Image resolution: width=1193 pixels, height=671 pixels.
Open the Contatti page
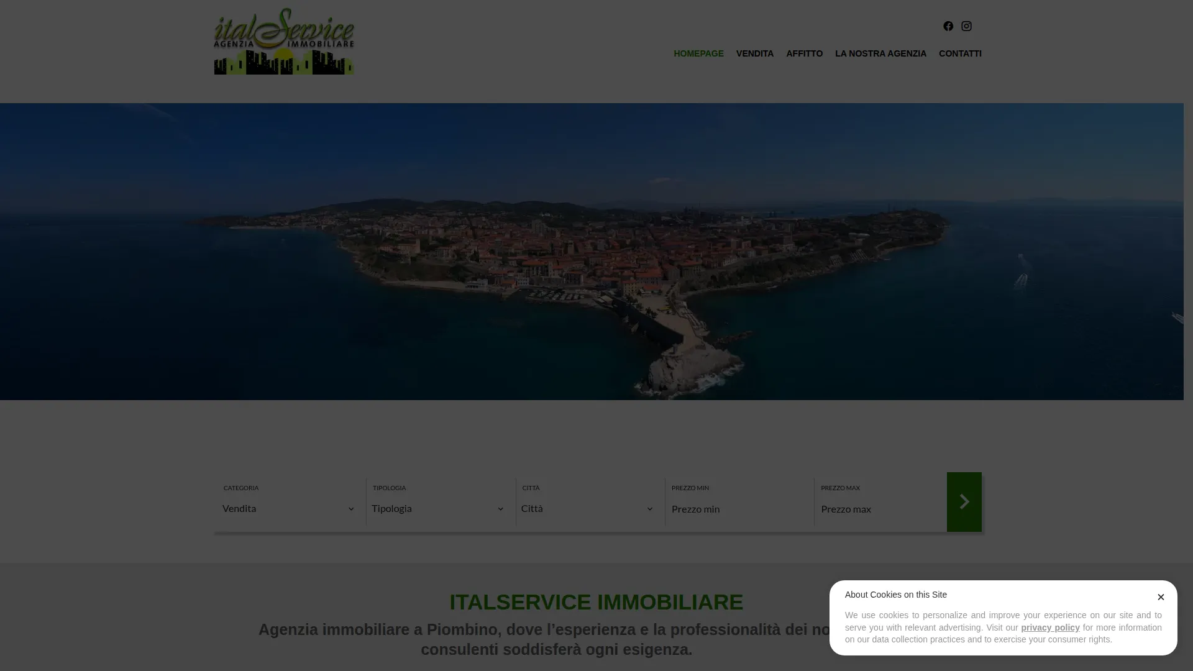pos(960,53)
